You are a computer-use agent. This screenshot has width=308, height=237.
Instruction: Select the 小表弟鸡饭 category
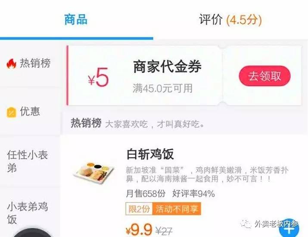pyautogui.click(x=30, y=212)
